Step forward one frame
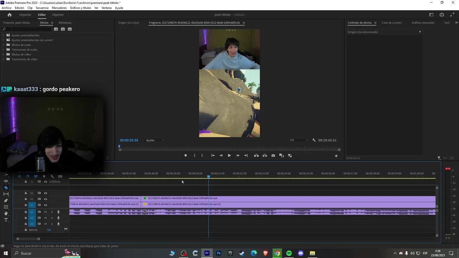Viewport: 459px width, 258px height. tap(238, 156)
